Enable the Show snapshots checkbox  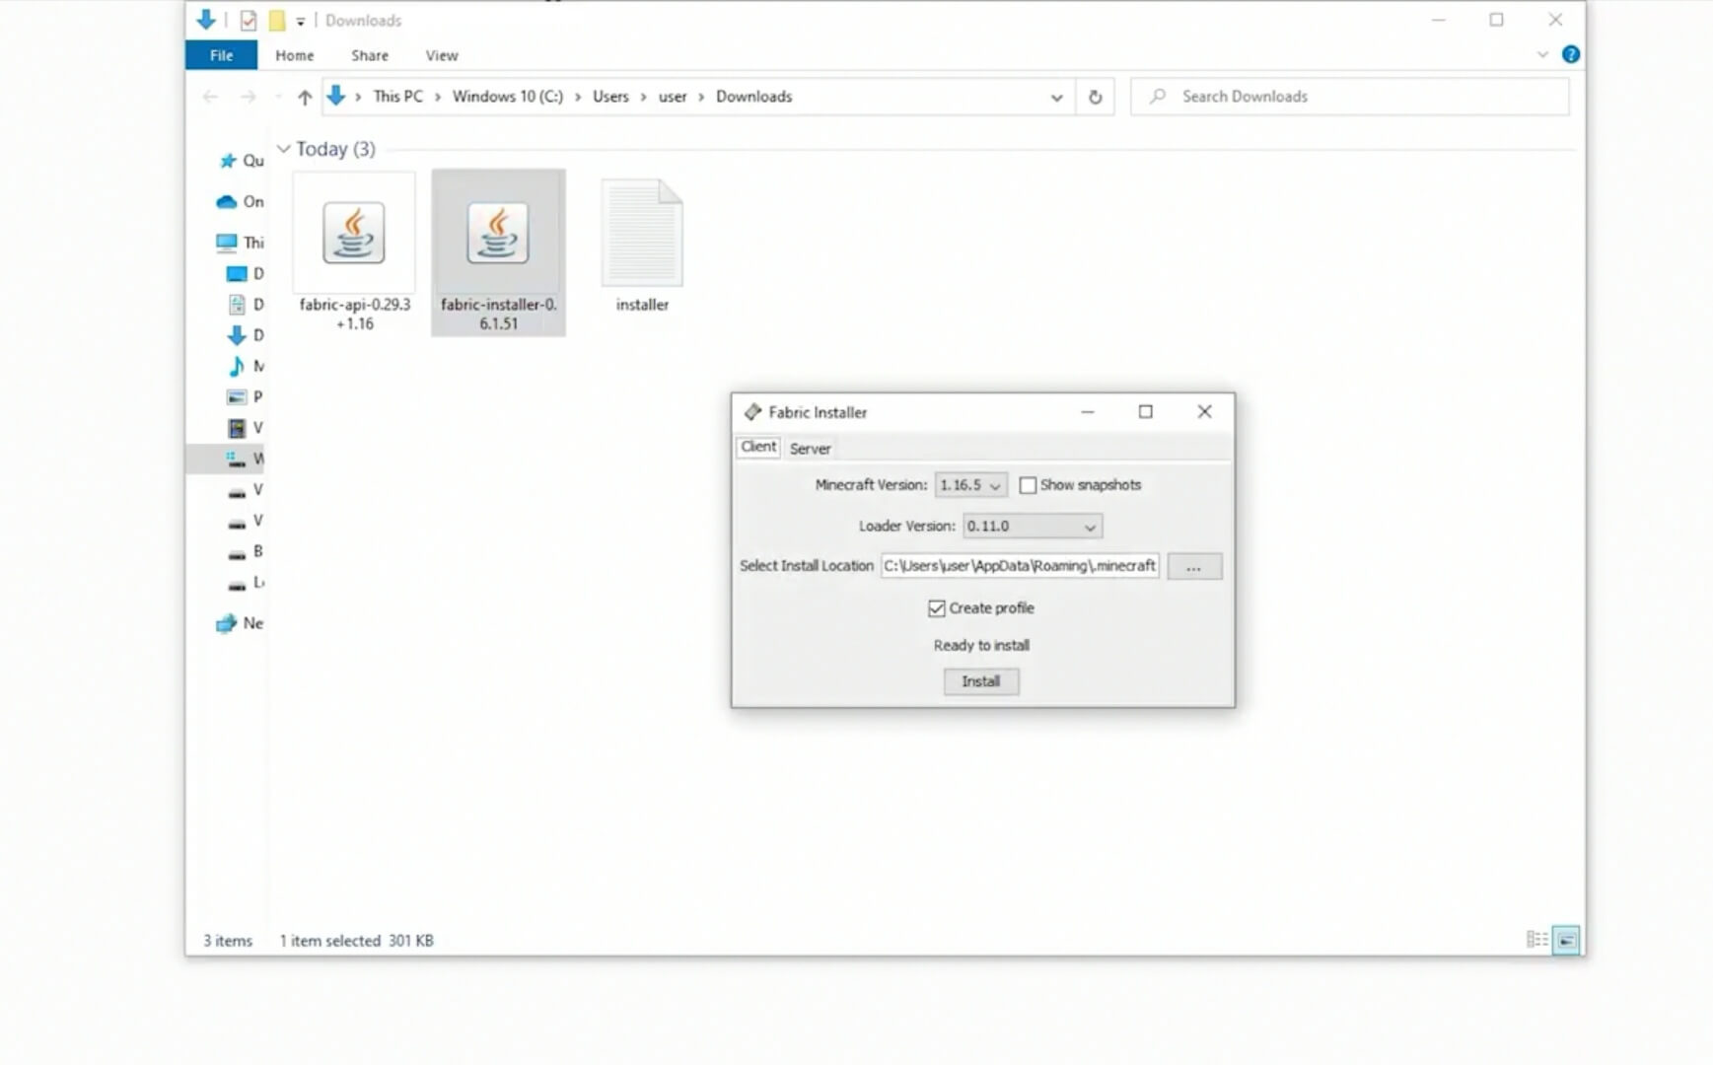[x=1028, y=485]
